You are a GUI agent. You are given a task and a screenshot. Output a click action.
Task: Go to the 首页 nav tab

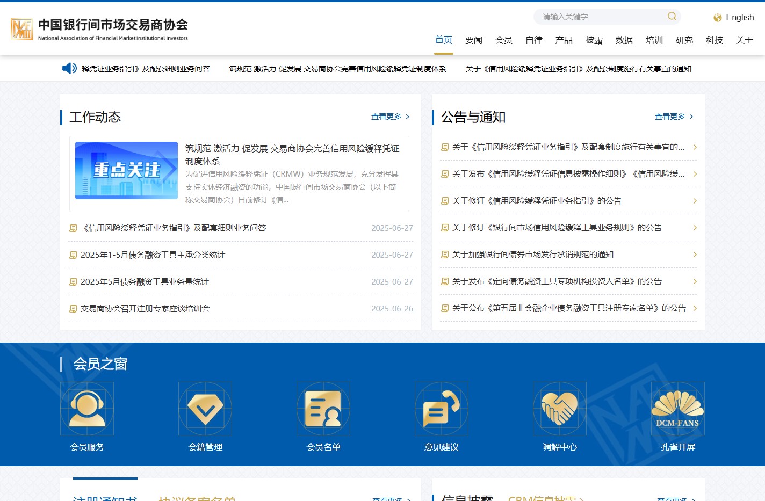click(444, 40)
